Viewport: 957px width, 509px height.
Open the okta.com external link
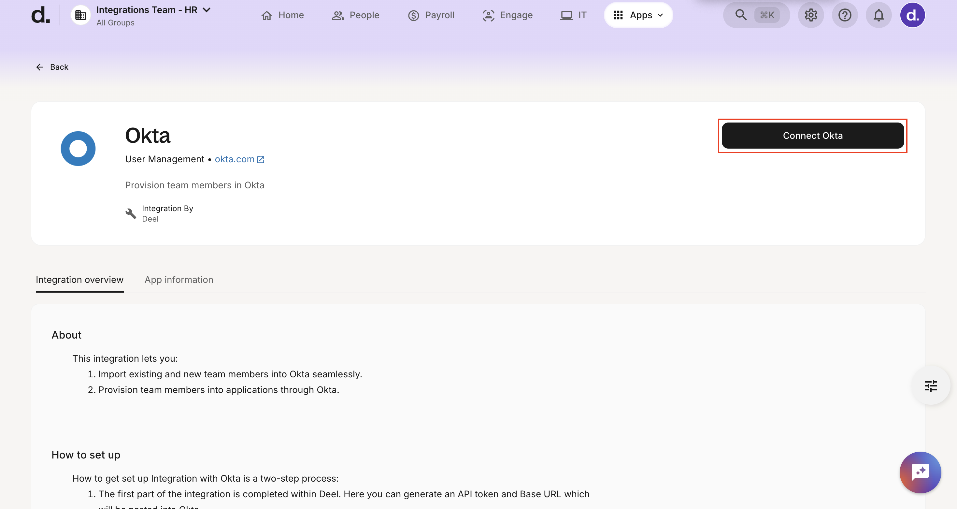[239, 159]
